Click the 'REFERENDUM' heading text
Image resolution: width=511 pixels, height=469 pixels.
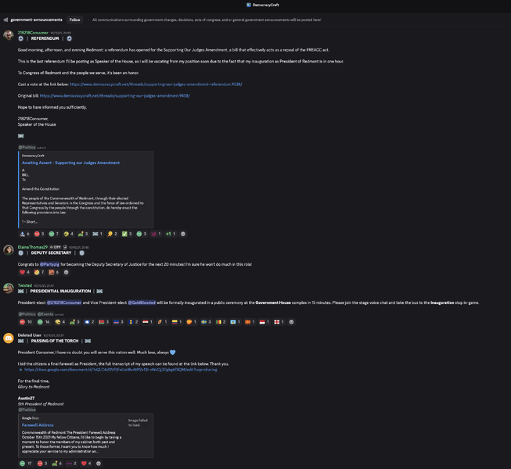point(45,38)
